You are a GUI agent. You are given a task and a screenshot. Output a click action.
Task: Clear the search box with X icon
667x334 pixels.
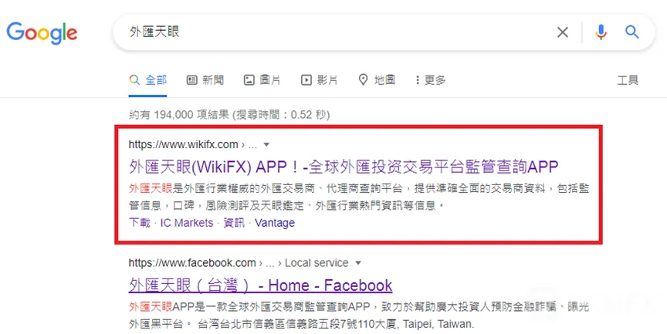point(562,32)
